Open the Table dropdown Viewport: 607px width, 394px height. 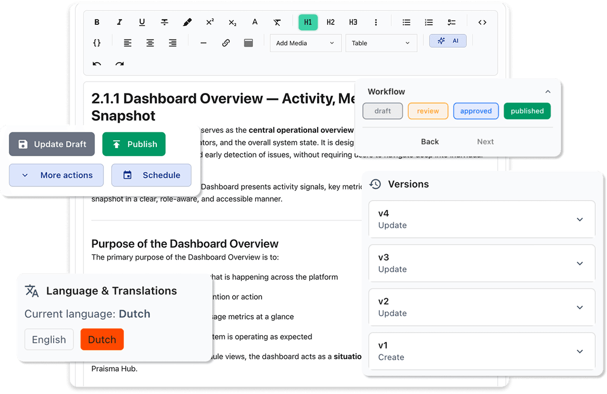point(381,43)
